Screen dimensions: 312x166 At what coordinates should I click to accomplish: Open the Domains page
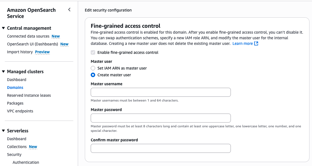tap(15, 87)
